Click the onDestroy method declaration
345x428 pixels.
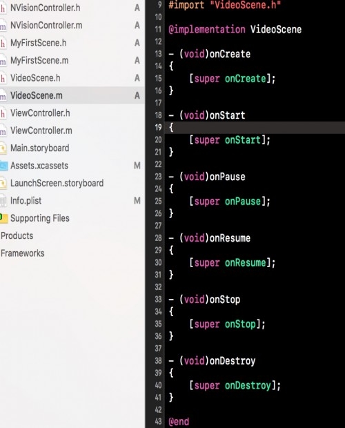(x=213, y=361)
